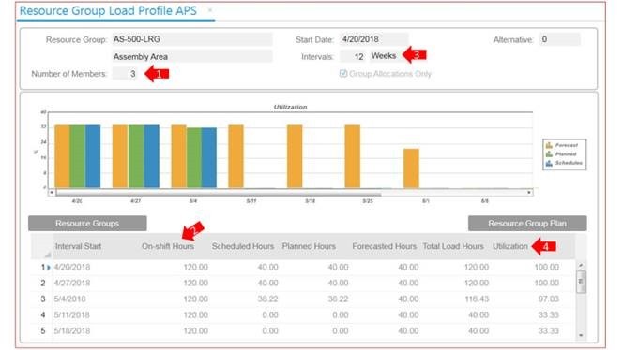Screen dimensions: 623x350
Task: Sort by the Utilization column header
Action: (x=510, y=246)
